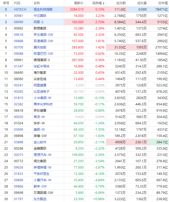Image resolution: width=169 pixels, height=202 pixels.
Task: Select the 小米集团-W row name
Action: click(42, 98)
